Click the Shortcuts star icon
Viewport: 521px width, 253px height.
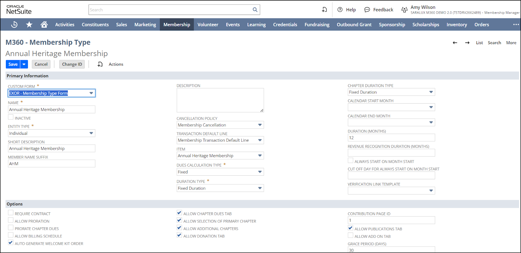click(x=29, y=25)
